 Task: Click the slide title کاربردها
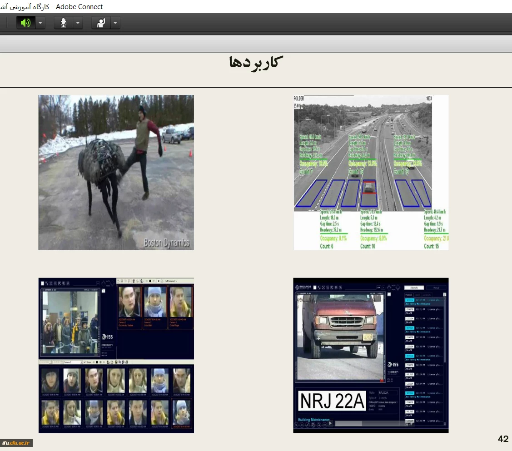pyautogui.click(x=256, y=62)
